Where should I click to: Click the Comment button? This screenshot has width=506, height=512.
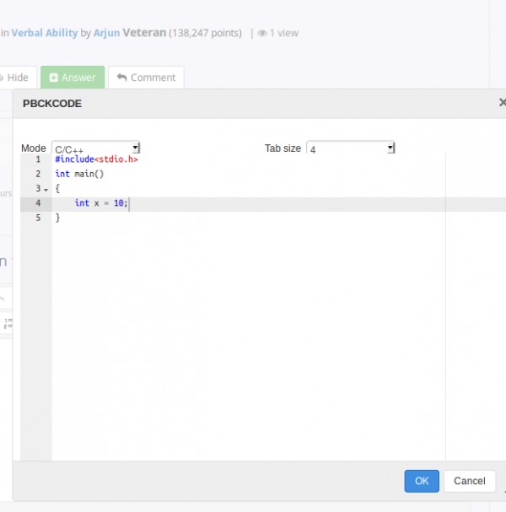point(146,78)
